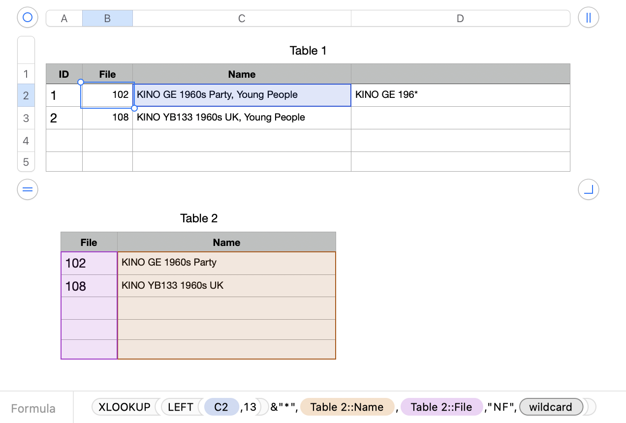Select column D header
The image size is (626, 423).
460,19
